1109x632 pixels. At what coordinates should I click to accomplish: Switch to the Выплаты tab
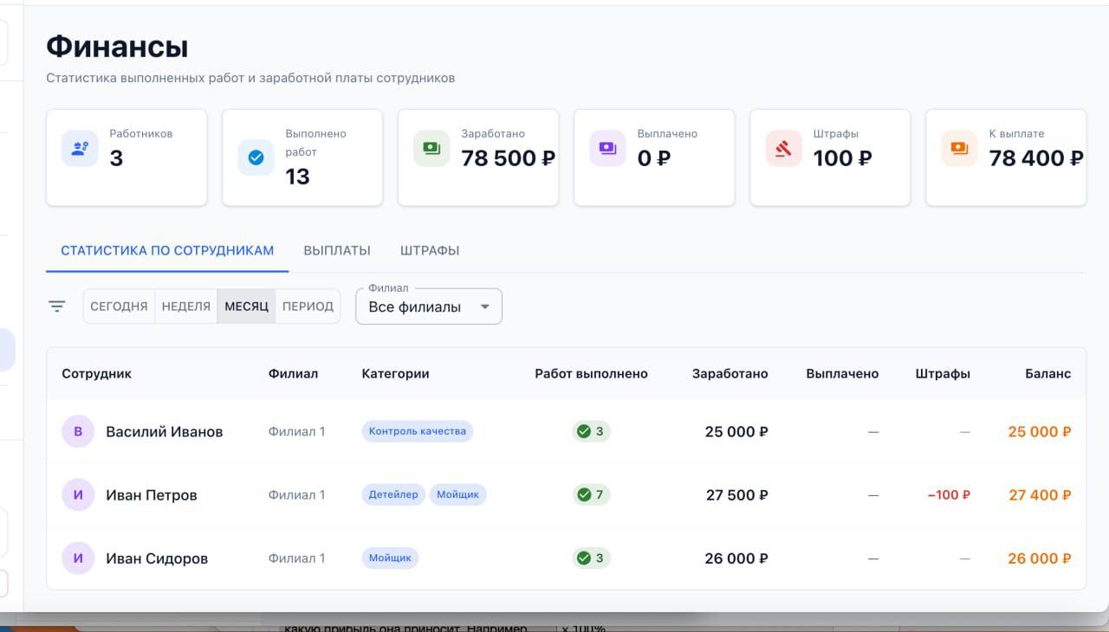point(337,250)
